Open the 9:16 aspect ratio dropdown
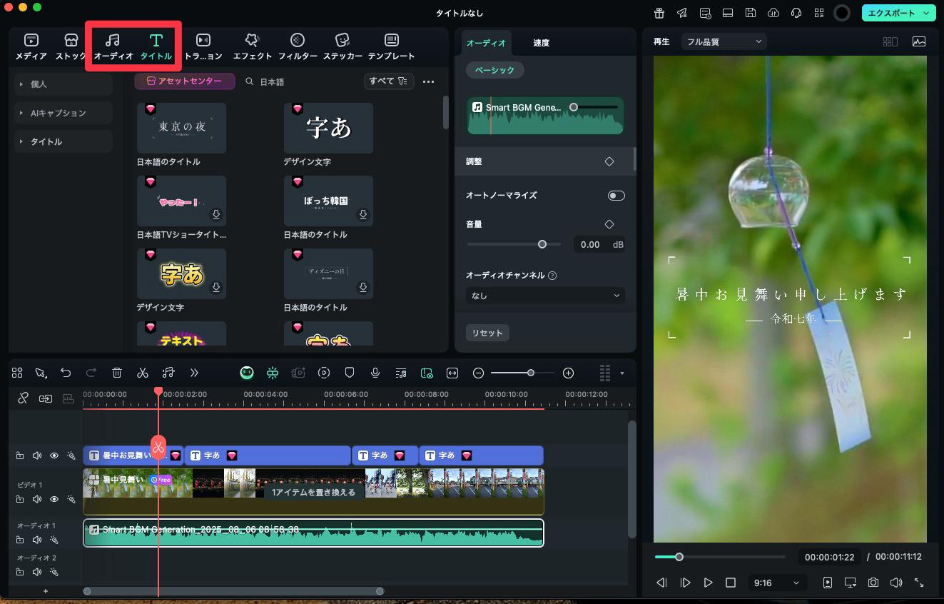Screen dimensions: 944x604 pos(776,583)
